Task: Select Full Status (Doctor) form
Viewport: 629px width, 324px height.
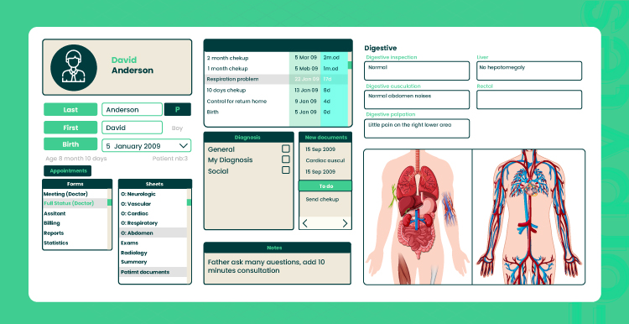Action: 75,203
